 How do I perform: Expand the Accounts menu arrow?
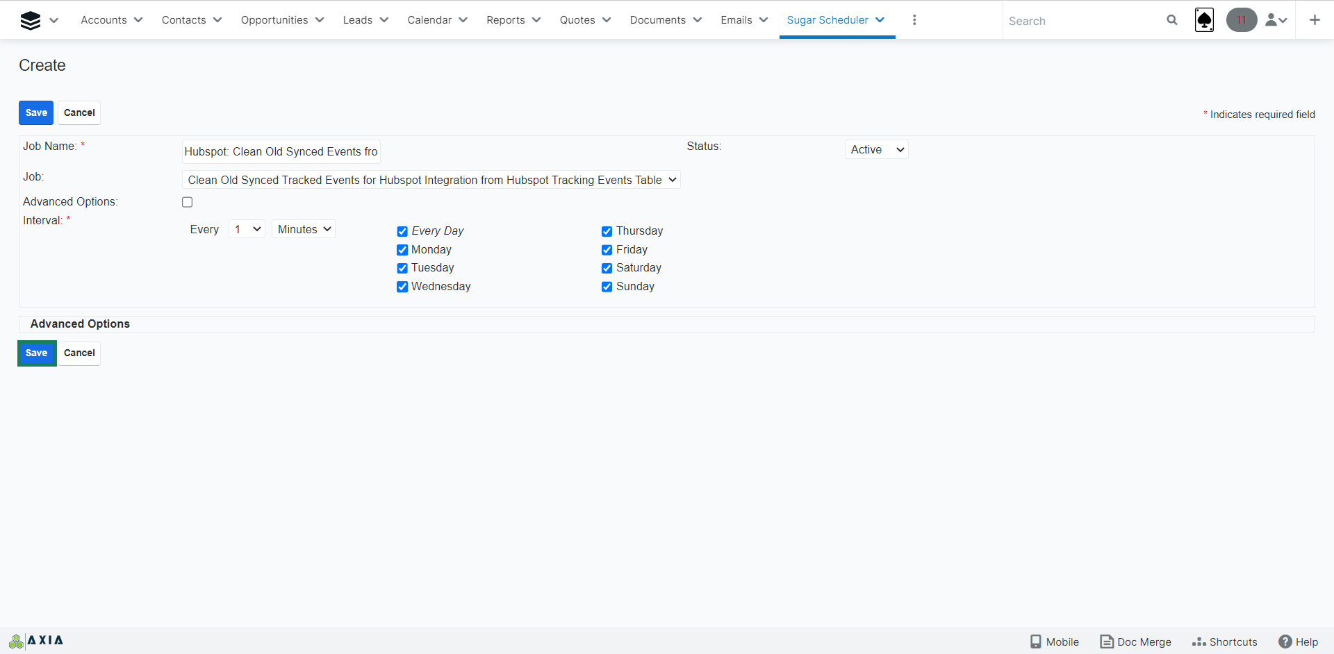coord(138,20)
